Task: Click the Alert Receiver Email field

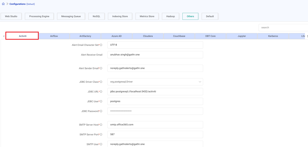Action: (155, 55)
